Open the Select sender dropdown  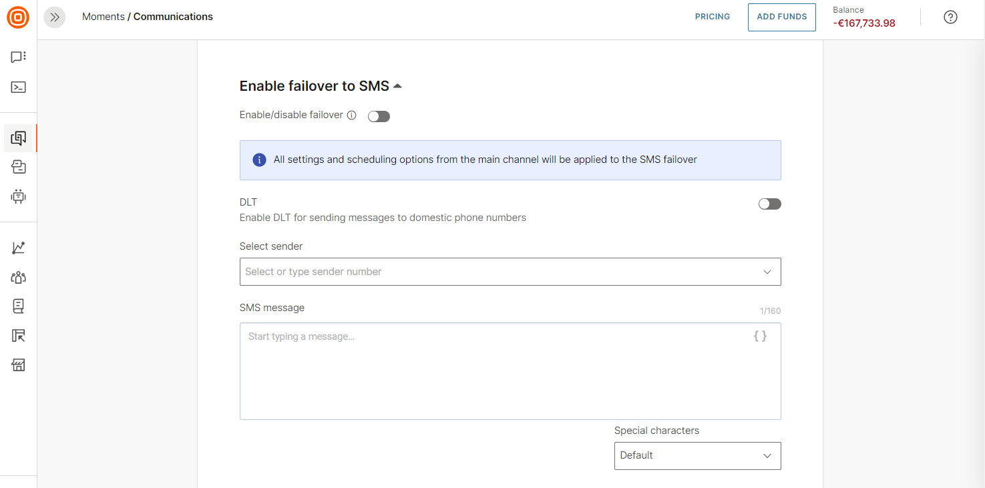(x=510, y=272)
